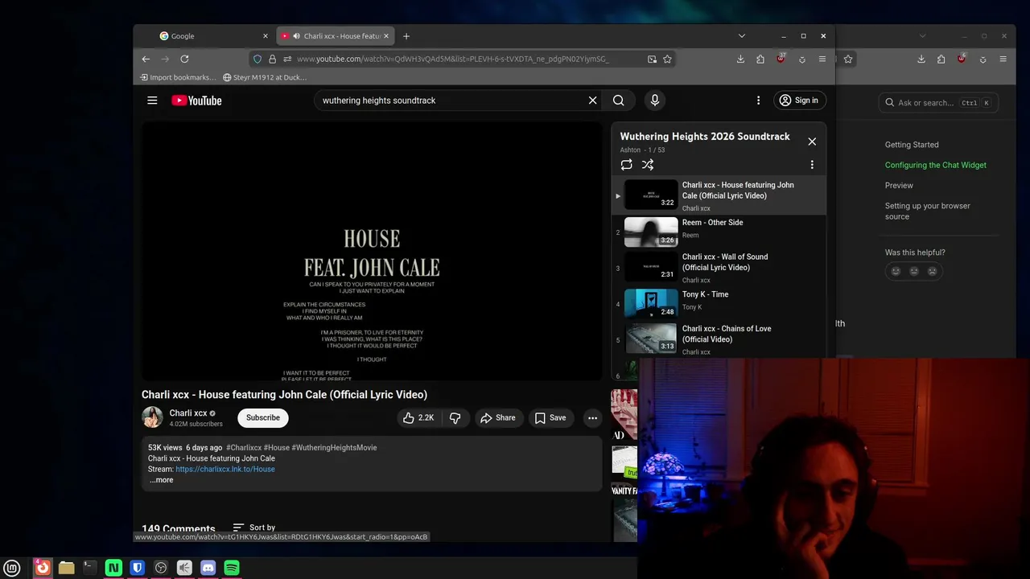Switch to OBS Studio in taskbar

(x=161, y=568)
